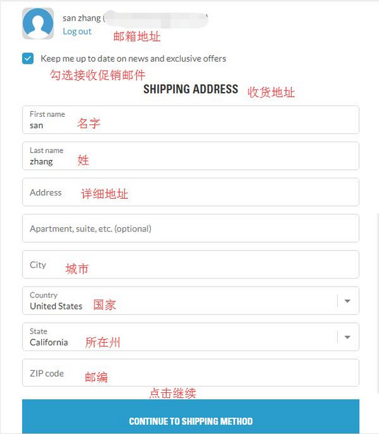The width and height of the screenshot is (379, 434).
Task: Select the California value text
Action: (49, 343)
